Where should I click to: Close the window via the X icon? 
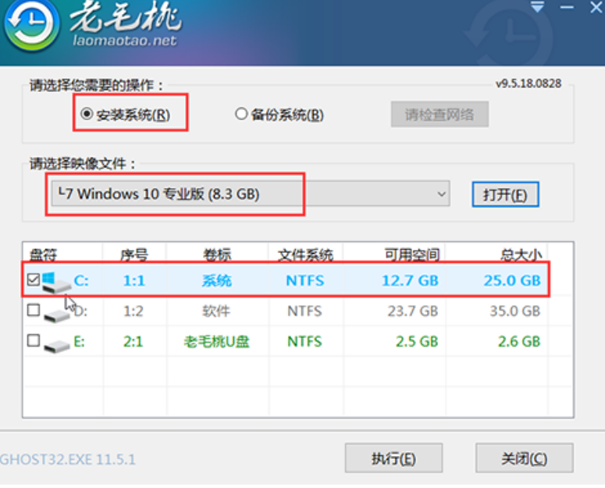tap(596, 7)
